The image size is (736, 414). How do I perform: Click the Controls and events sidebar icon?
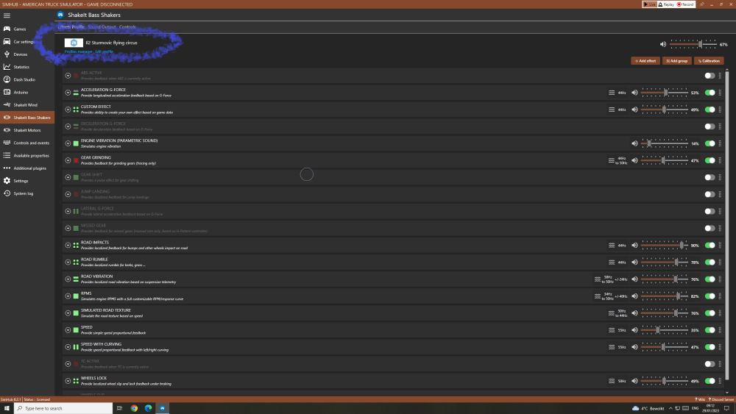(x=7, y=143)
